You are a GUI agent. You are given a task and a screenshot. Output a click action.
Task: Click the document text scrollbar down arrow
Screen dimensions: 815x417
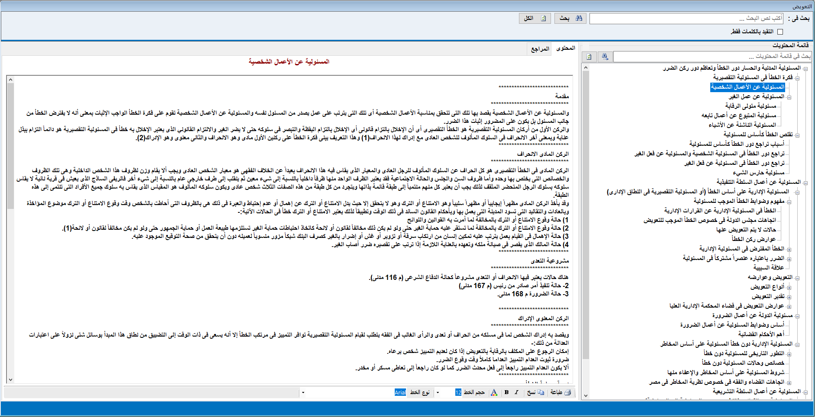pyautogui.click(x=10, y=380)
